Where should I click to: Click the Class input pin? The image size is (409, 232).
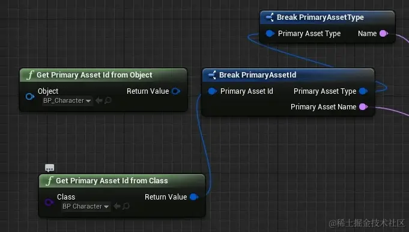click(49, 203)
